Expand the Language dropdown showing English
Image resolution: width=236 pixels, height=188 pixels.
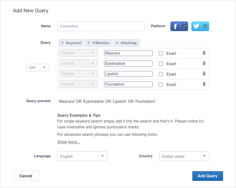(82, 156)
